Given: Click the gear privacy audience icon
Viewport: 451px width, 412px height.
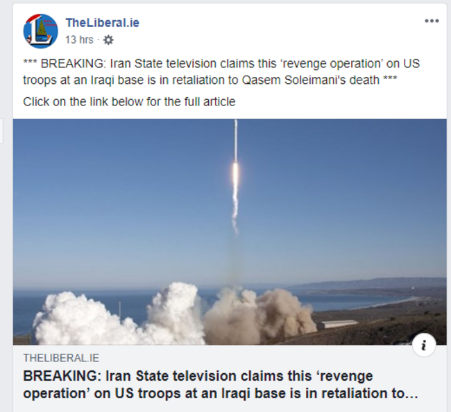Looking at the screenshot, I should click(108, 40).
